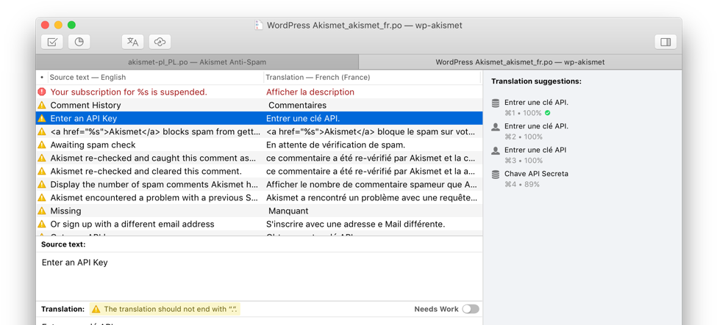Click warning icon in the translation warning banner
Image resolution: width=717 pixels, height=325 pixels.
(x=96, y=309)
